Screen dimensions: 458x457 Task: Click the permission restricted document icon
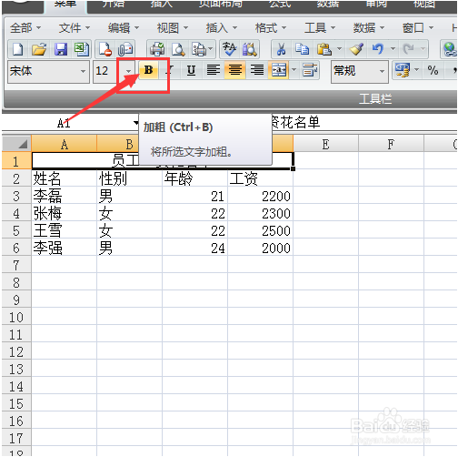click(x=105, y=49)
